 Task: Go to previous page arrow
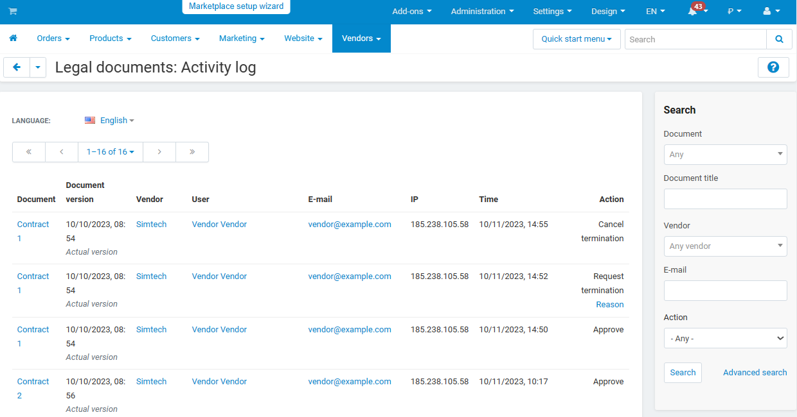pyautogui.click(x=62, y=152)
